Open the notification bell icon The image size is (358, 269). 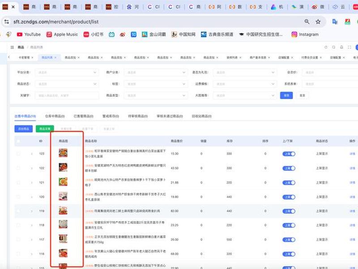click(341, 47)
